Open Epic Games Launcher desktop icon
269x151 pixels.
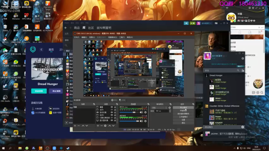(x=5, y=135)
